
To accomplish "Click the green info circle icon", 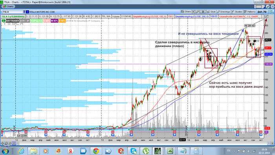I will pos(4,21).
